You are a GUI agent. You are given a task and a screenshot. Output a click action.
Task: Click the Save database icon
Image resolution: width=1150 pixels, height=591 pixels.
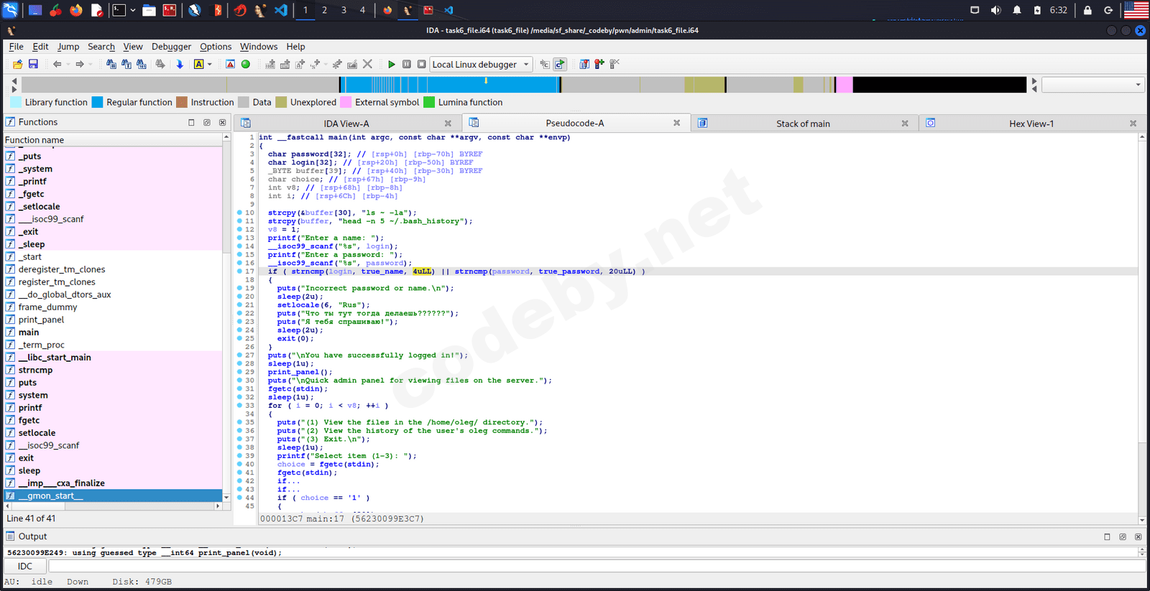coord(33,65)
